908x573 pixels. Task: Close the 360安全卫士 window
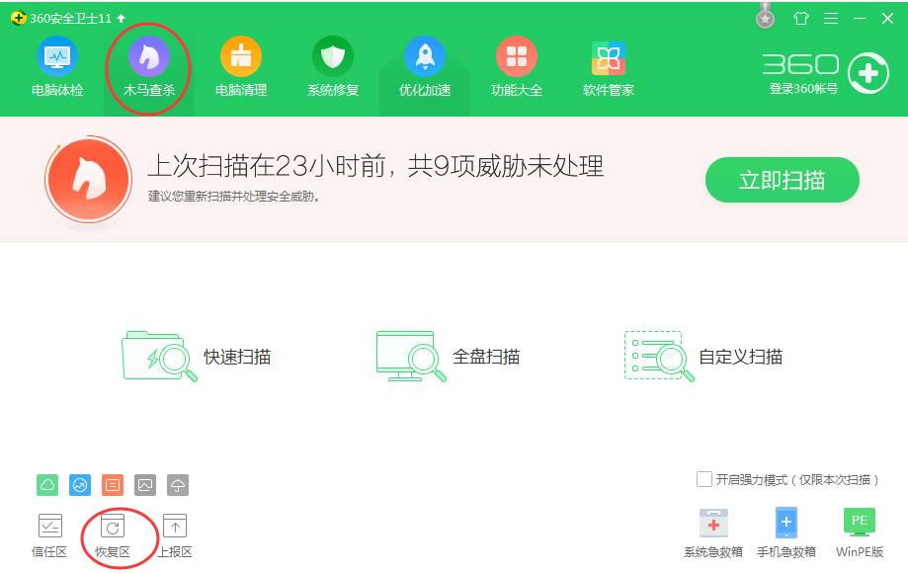pyautogui.click(x=887, y=19)
